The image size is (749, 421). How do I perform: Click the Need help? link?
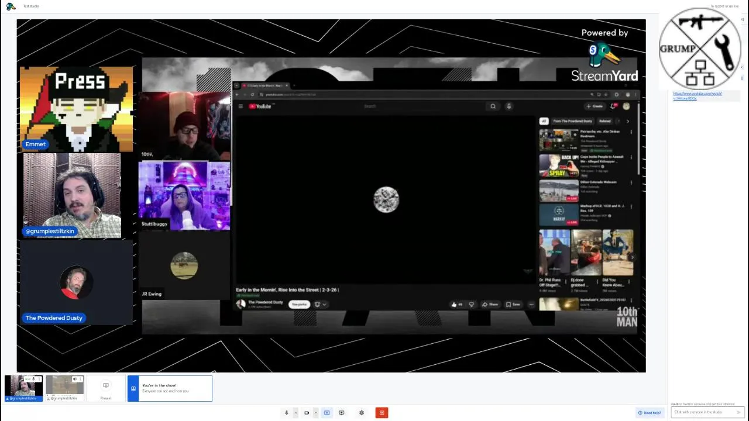[x=650, y=413]
